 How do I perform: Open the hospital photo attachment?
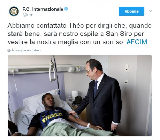[80, 96]
